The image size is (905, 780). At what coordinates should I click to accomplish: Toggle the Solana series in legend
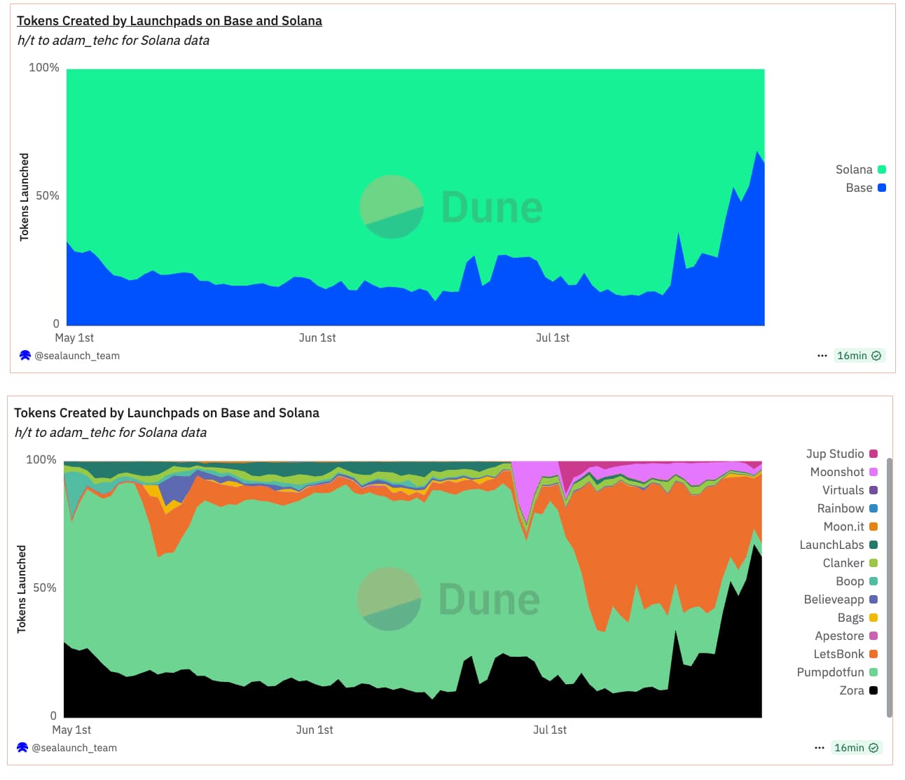coord(854,169)
